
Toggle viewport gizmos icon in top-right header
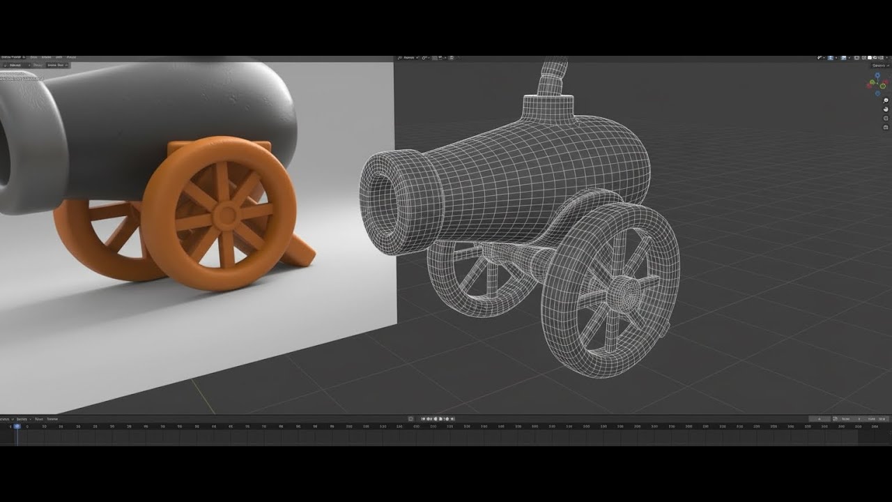click(830, 58)
